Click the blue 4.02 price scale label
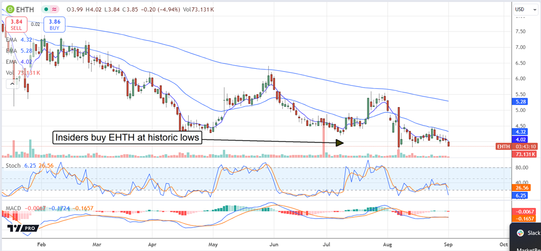Image resolution: width=541 pixels, height=251 pixels. (x=519, y=140)
